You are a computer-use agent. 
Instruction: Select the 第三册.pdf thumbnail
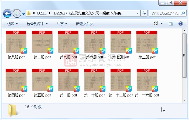point(147,42)
